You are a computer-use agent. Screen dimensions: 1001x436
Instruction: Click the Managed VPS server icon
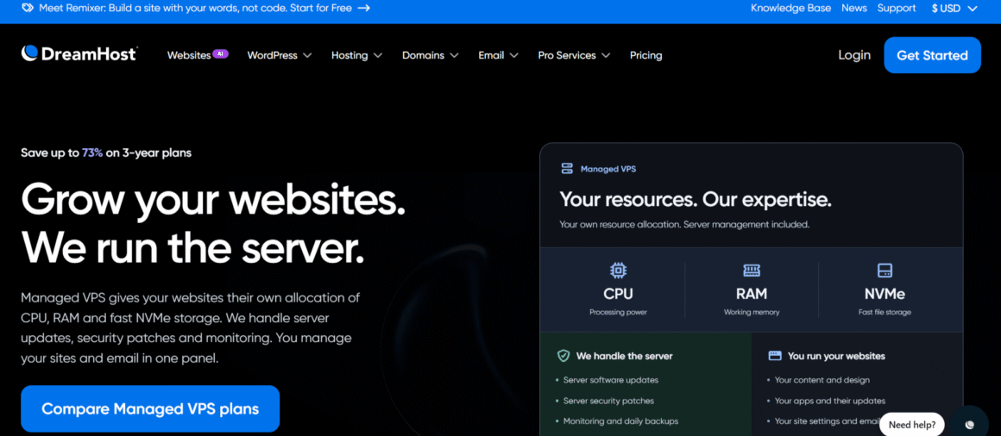pos(567,169)
